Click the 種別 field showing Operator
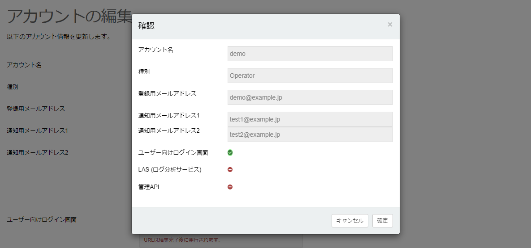This screenshot has width=531, height=248. coord(310,76)
